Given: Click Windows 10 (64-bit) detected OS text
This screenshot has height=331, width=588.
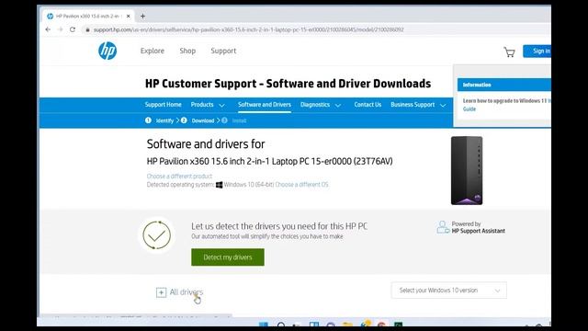Looking at the screenshot, I should point(249,185).
